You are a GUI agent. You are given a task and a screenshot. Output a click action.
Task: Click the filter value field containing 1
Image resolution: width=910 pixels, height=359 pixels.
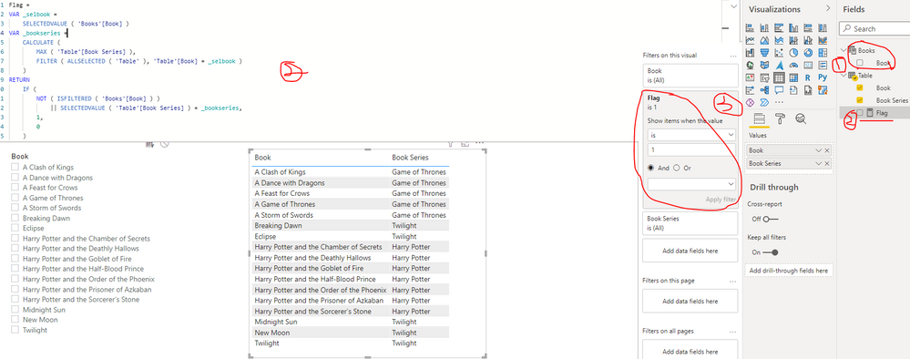click(x=691, y=150)
